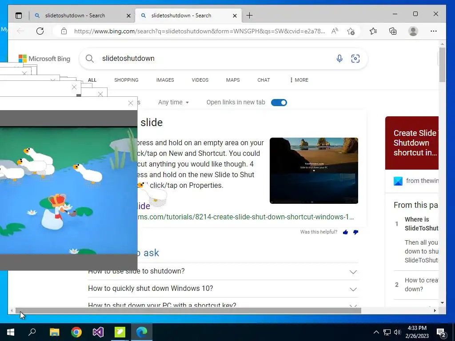The width and height of the screenshot is (455, 341).
Task: Select the CHAT tab
Action: click(264, 80)
